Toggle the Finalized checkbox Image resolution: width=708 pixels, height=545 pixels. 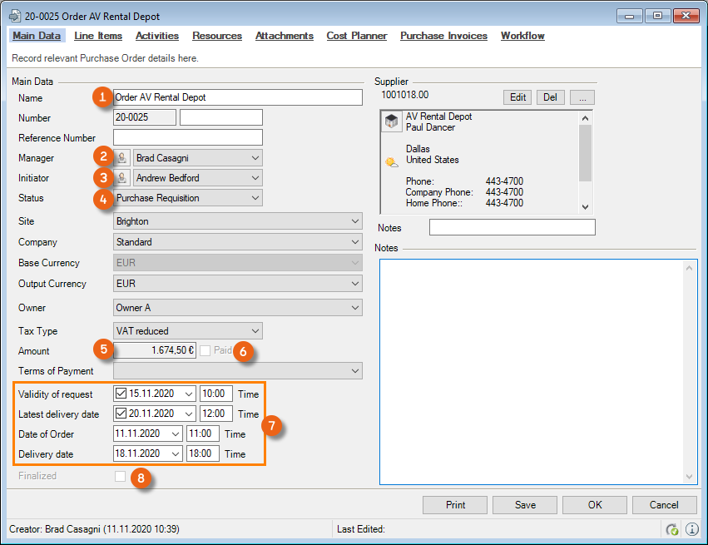point(121,476)
